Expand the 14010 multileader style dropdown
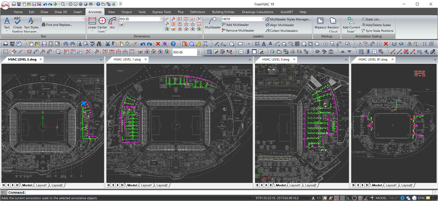The image size is (438, 201). tap(263, 19)
